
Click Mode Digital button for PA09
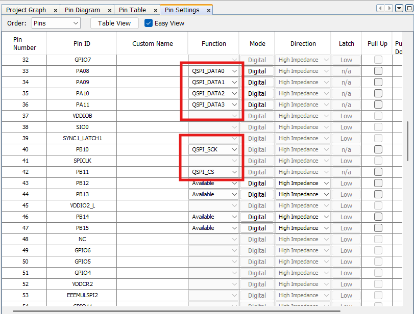pyautogui.click(x=257, y=82)
